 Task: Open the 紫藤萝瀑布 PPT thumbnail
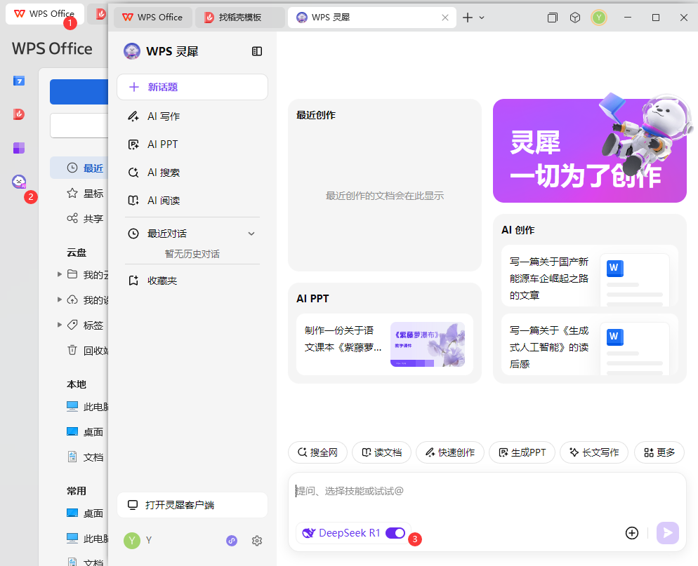(x=428, y=344)
